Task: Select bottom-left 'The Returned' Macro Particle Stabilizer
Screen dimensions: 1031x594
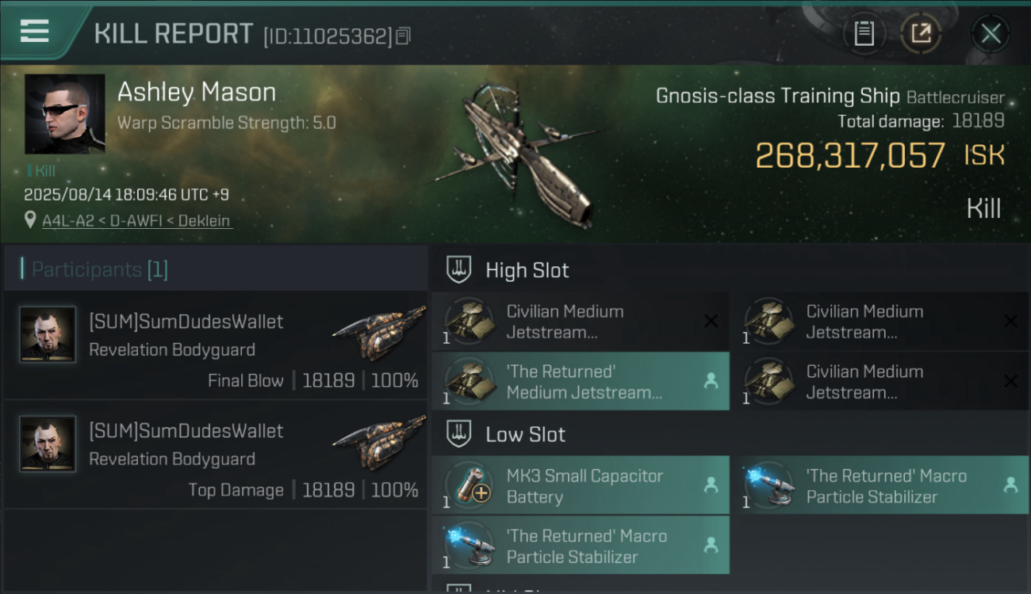Action: [x=581, y=546]
